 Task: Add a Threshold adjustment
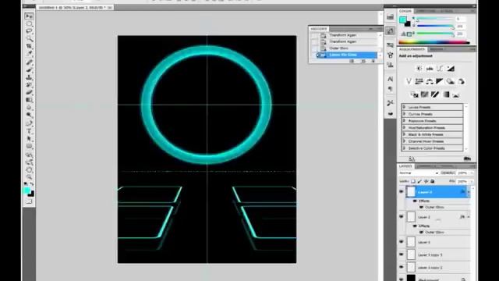(435, 94)
